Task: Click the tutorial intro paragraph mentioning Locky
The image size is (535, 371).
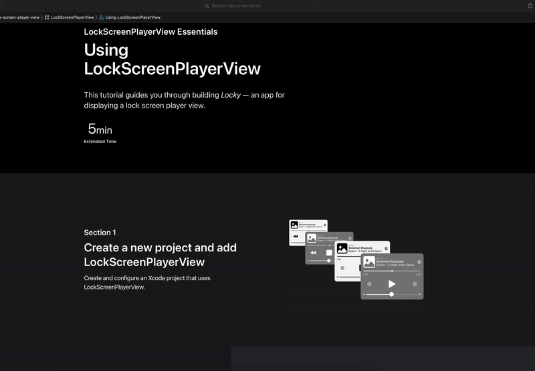Action: tap(185, 100)
